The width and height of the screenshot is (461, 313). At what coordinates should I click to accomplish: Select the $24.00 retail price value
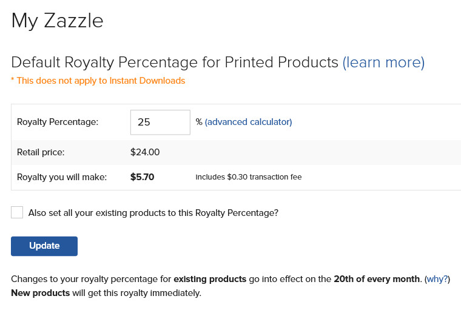click(x=145, y=152)
